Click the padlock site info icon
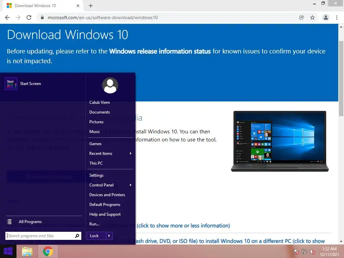This screenshot has width=344, height=258. pos(42,17)
